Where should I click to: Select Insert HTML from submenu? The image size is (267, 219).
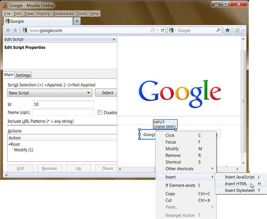pyautogui.click(x=241, y=184)
